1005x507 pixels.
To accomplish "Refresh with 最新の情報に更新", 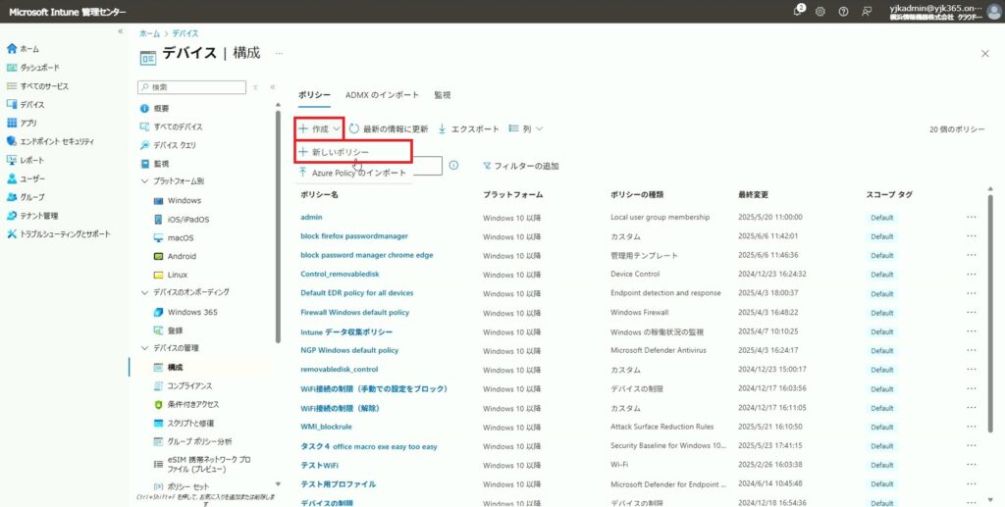I will (389, 128).
